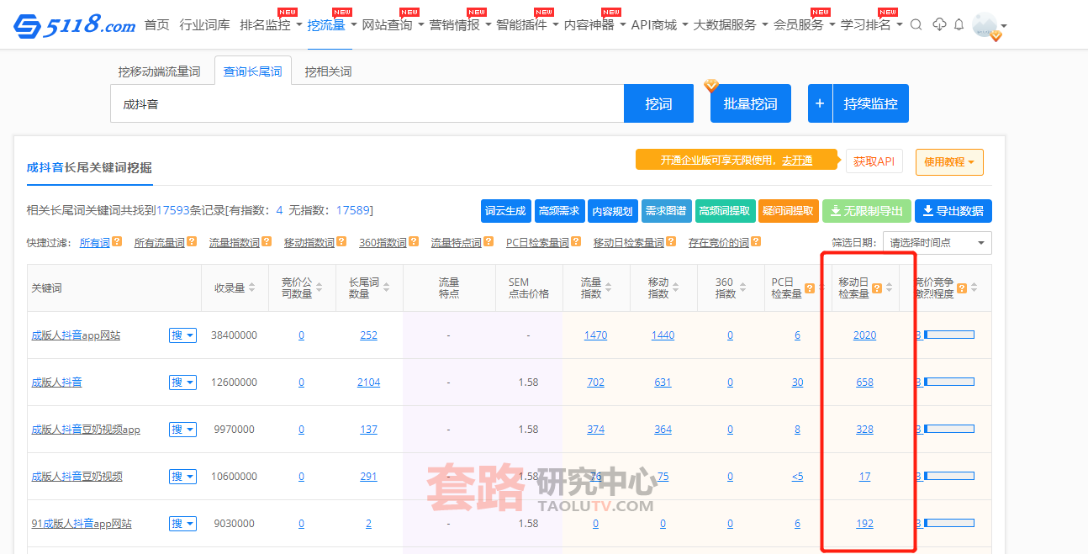Sort by 长尾词数量 column arrows

tap(387, 288)
